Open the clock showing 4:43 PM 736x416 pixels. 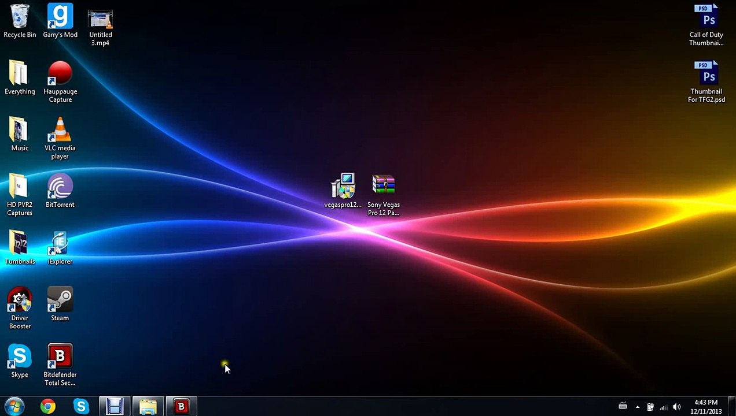pyautogui.click(x=706, y=407)
